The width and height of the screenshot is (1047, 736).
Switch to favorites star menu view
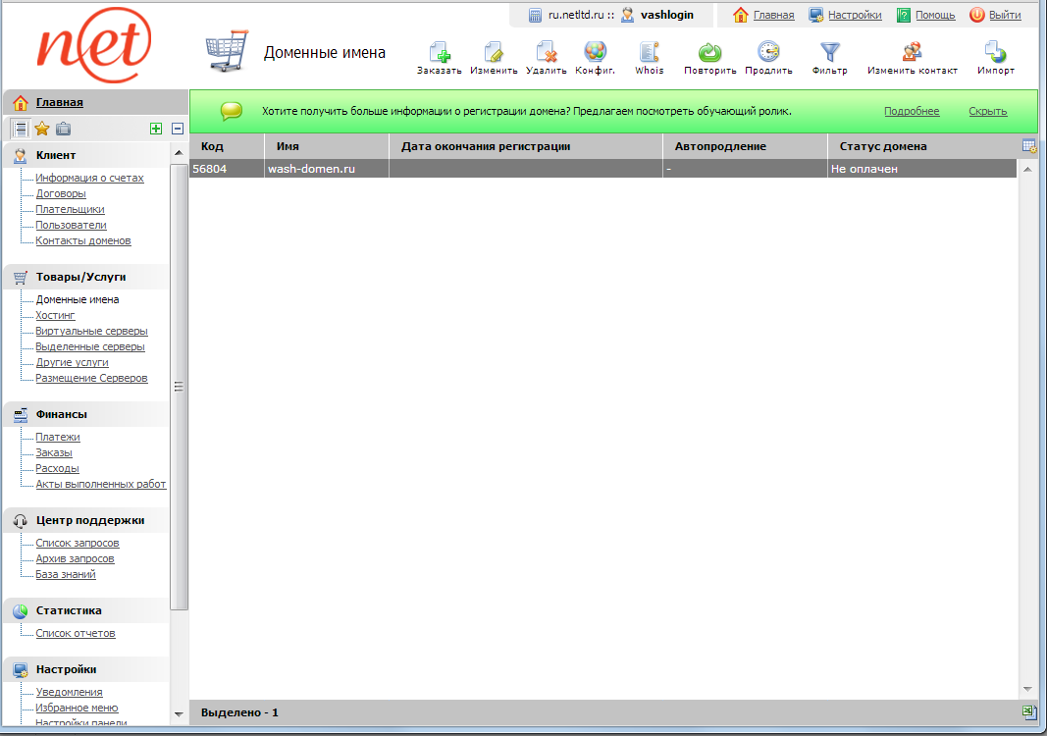tap(42, 129)
